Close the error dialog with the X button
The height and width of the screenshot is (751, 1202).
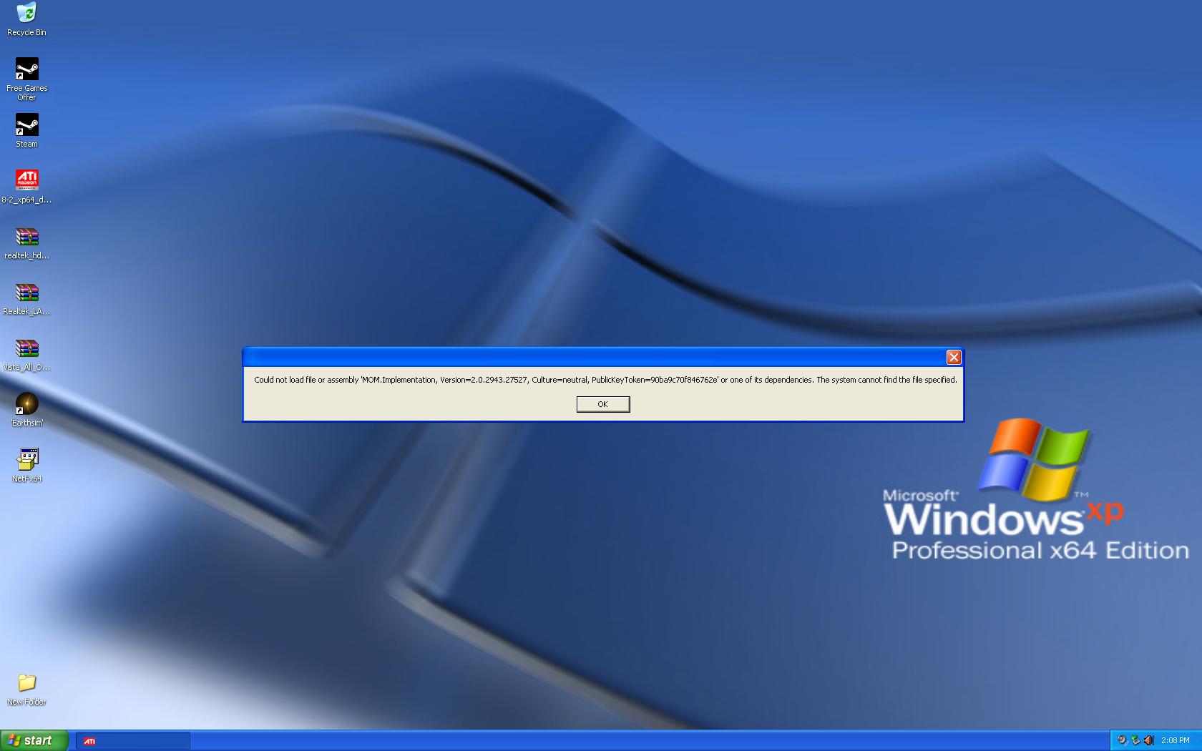[954, 357]
